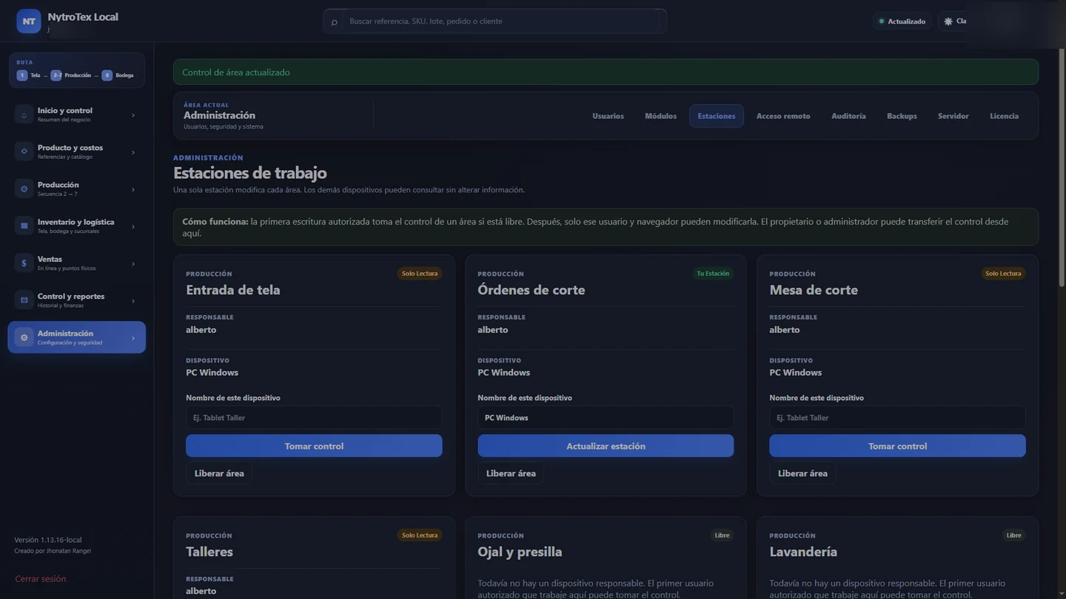Open the Acceso remoto tab
This screenshot has width=1066, height=599.
783,116
